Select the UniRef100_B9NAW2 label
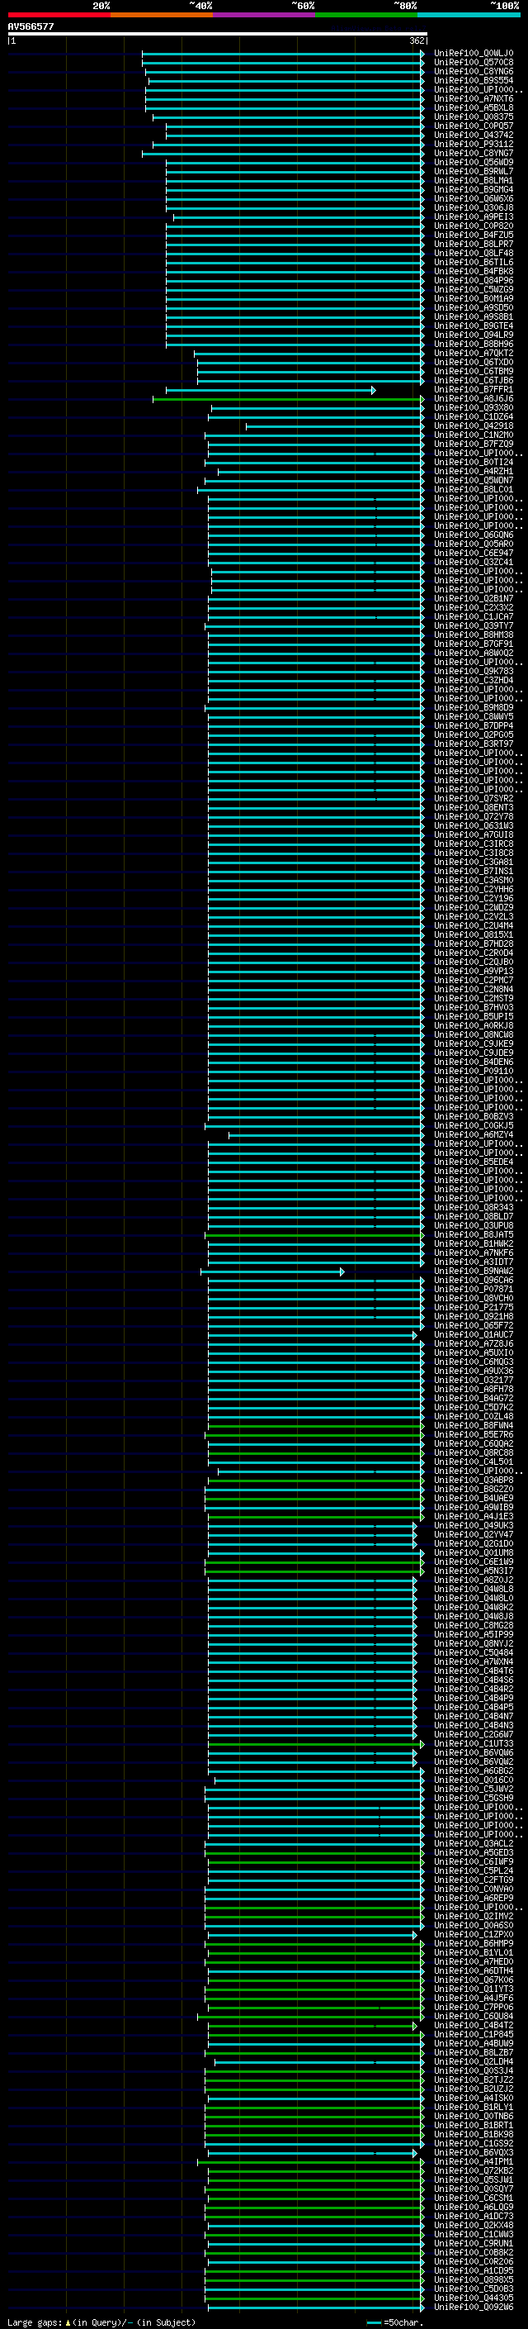The image size is (528, 2329). point(474,1272)
